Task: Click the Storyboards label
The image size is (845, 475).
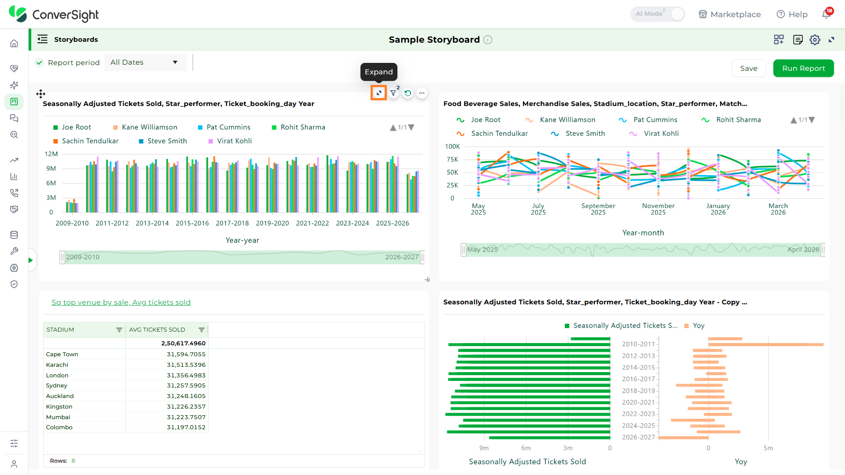Action: pos(76,39)
